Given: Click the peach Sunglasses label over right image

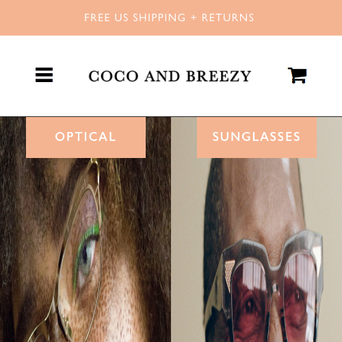Looking at the screenshot, I should pyautogui.click(x=256, y=137).
